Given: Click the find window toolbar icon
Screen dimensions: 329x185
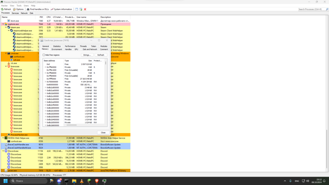Looking at the screenshot, I should pyautogui.click(x=77, y=9).
